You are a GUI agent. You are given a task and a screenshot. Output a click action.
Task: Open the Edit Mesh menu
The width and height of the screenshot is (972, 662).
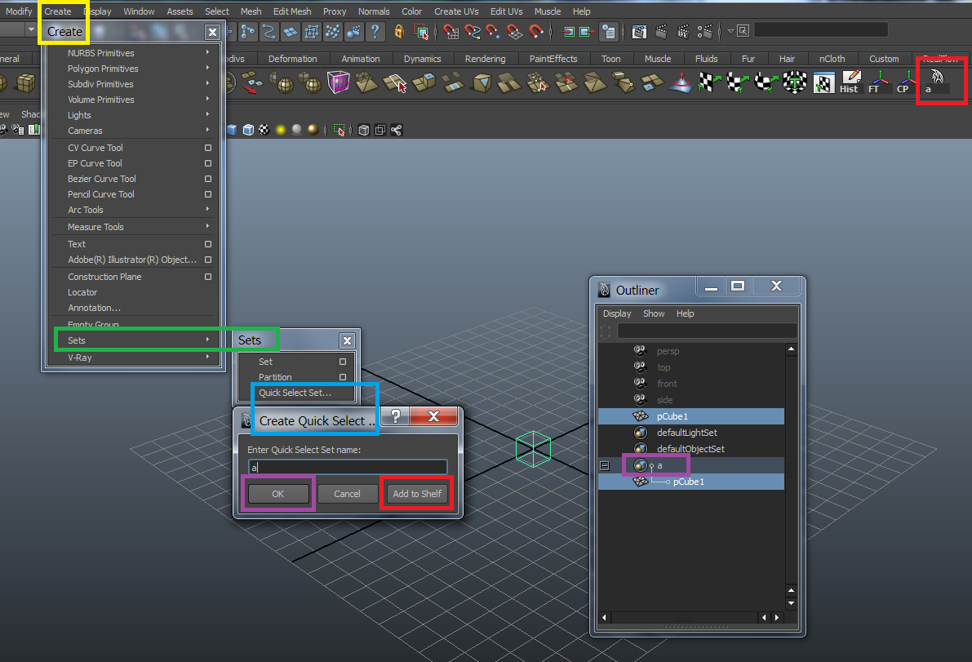click(x=291, y=11)
